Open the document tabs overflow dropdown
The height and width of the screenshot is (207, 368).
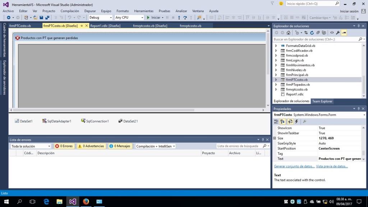coord(269,26)
